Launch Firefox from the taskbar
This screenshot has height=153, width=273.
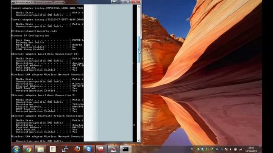coord(77,149)
